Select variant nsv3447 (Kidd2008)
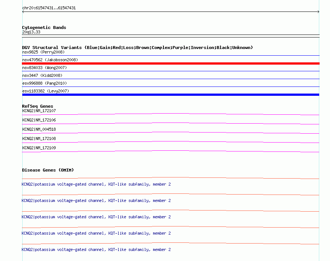 tap(42, 75)
